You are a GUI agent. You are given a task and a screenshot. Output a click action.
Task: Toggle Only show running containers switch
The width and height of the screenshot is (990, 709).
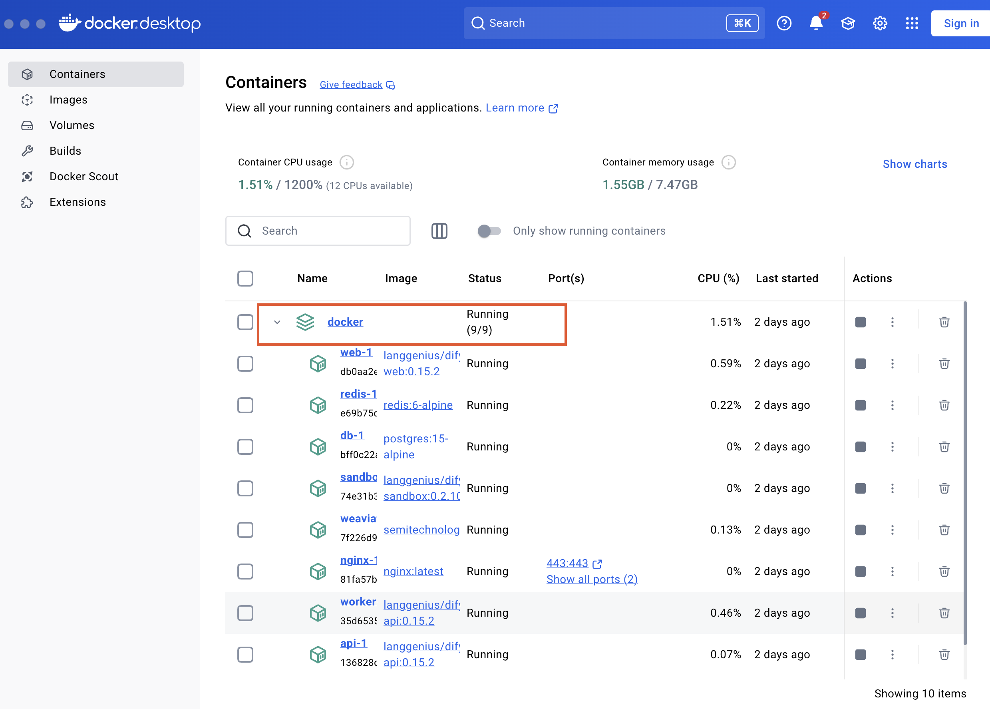[x=489, y=231]
